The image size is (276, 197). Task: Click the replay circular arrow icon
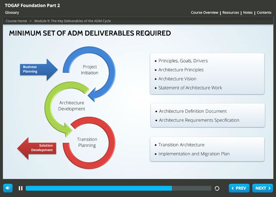217,188
